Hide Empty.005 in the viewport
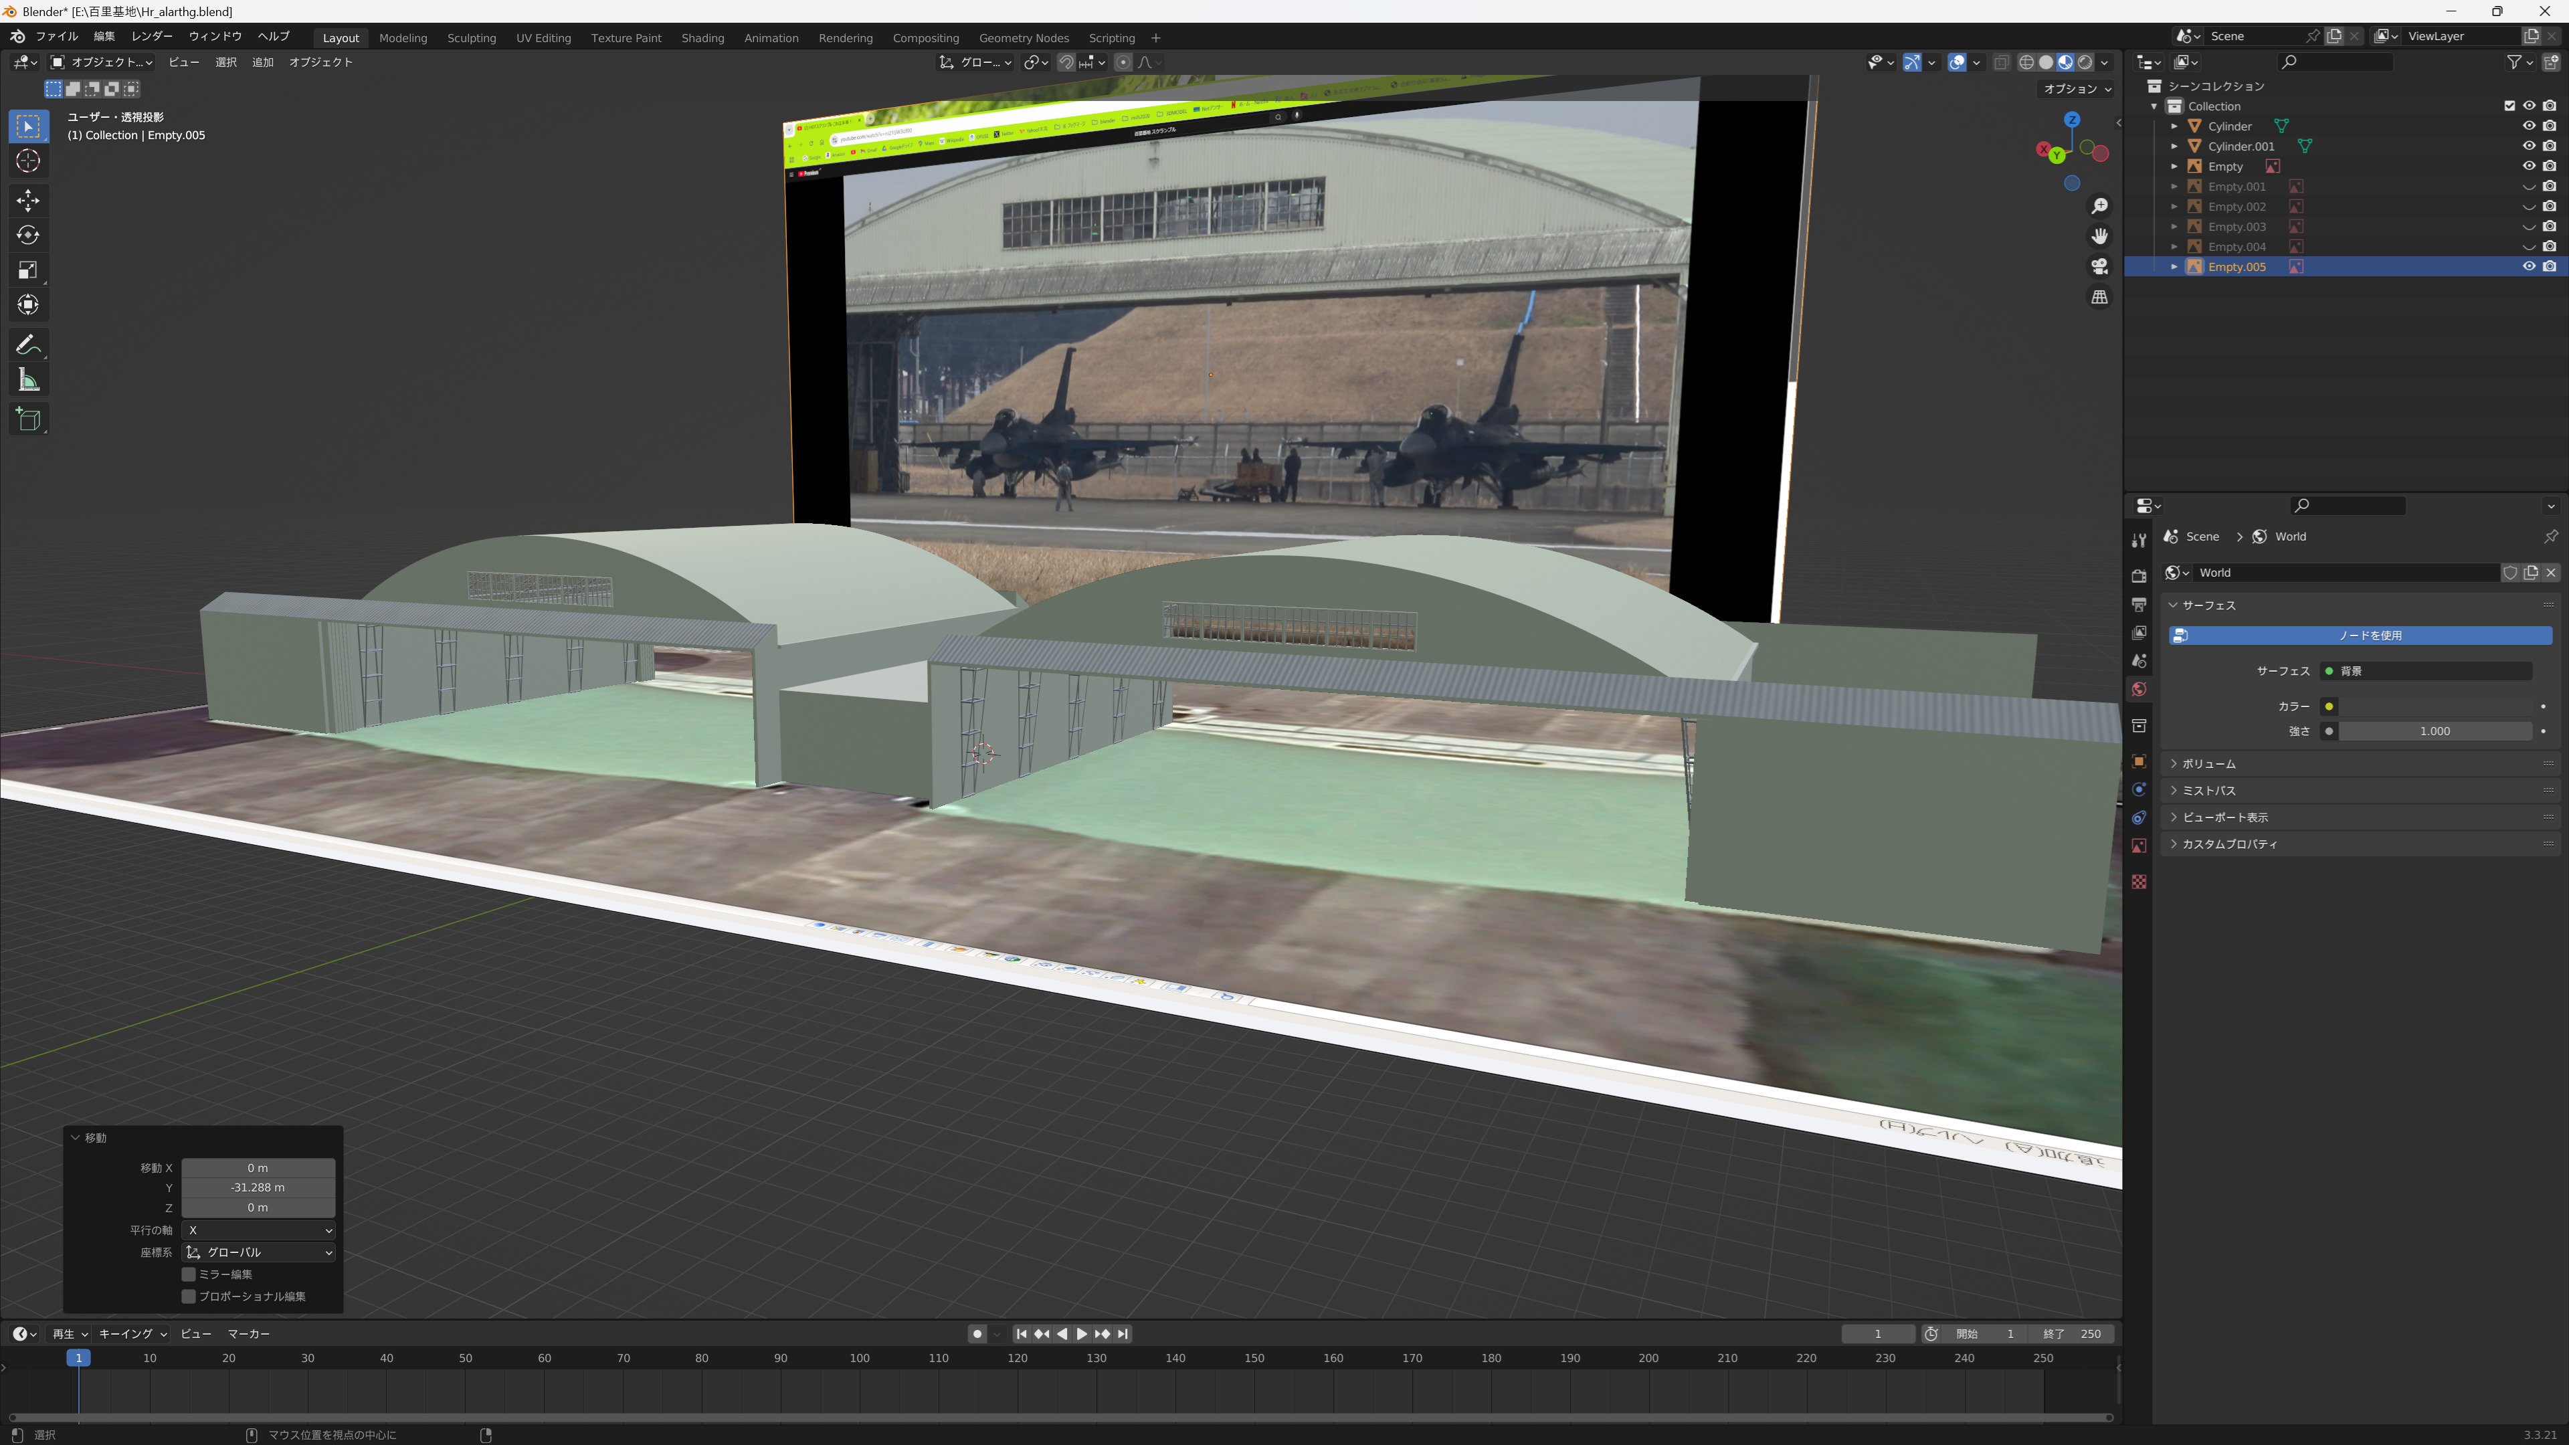This screenshot has width=2569, height=1445. 2528,266
